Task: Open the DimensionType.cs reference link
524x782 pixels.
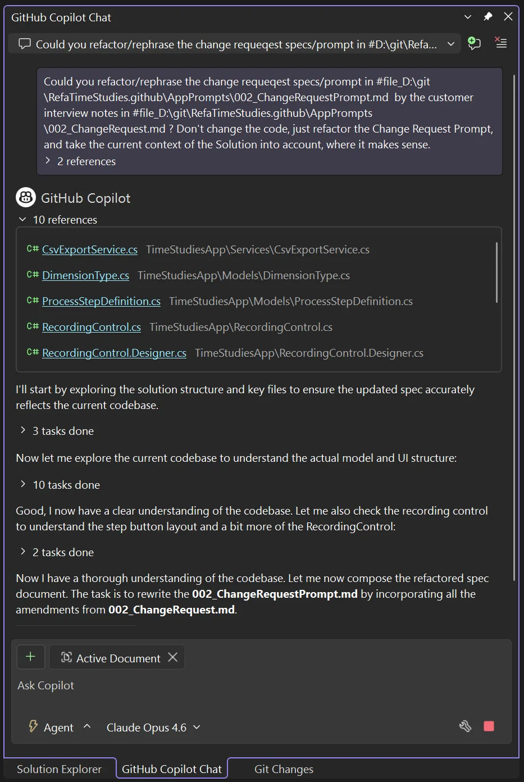Action: click(x=85, y=275)
